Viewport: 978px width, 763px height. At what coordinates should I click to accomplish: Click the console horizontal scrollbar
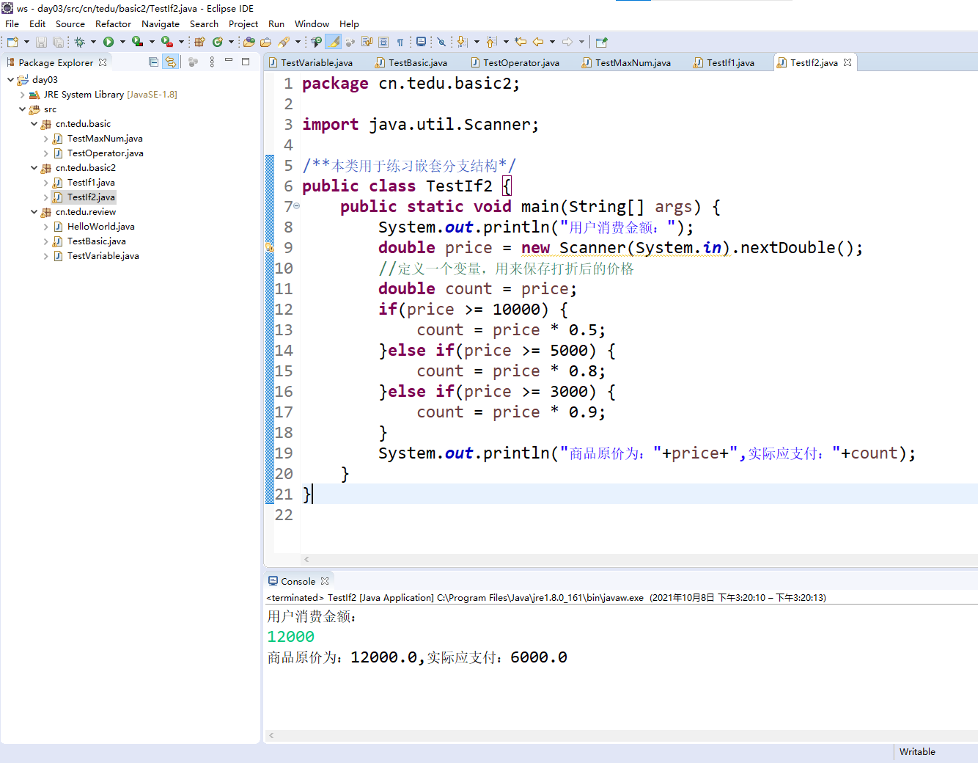620,735
